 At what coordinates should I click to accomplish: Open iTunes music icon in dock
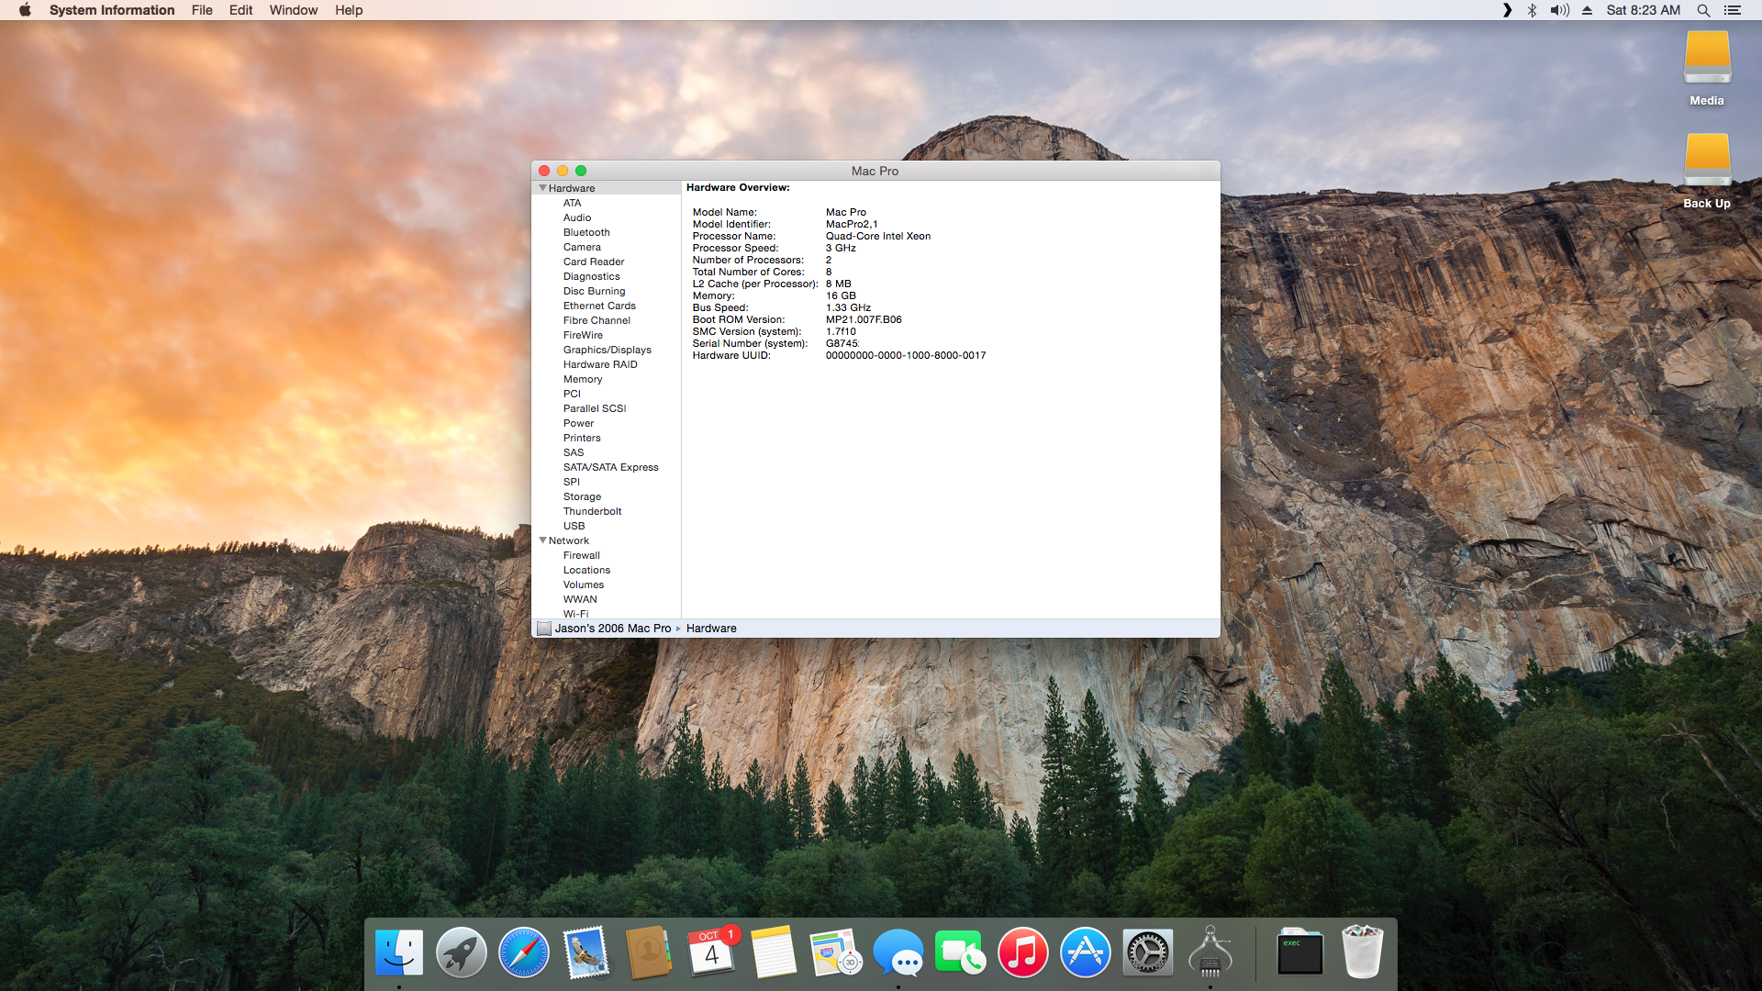click(1022, 952)
